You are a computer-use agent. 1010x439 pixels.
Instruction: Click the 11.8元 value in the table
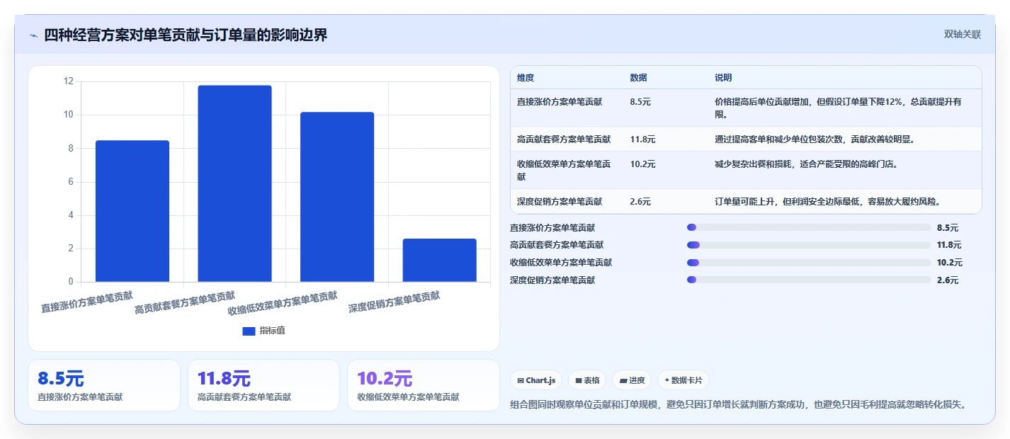point(642,139)
